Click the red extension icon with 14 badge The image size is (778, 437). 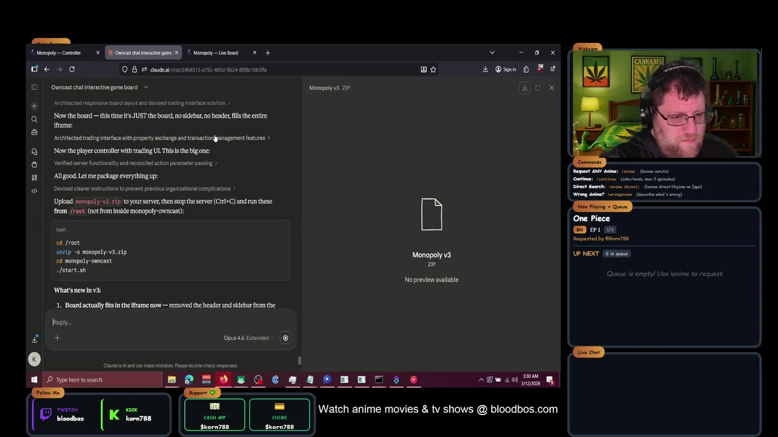pos(539,69)
